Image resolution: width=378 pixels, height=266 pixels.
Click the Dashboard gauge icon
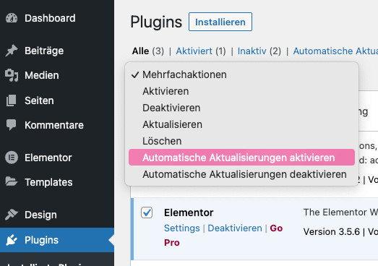12,18
